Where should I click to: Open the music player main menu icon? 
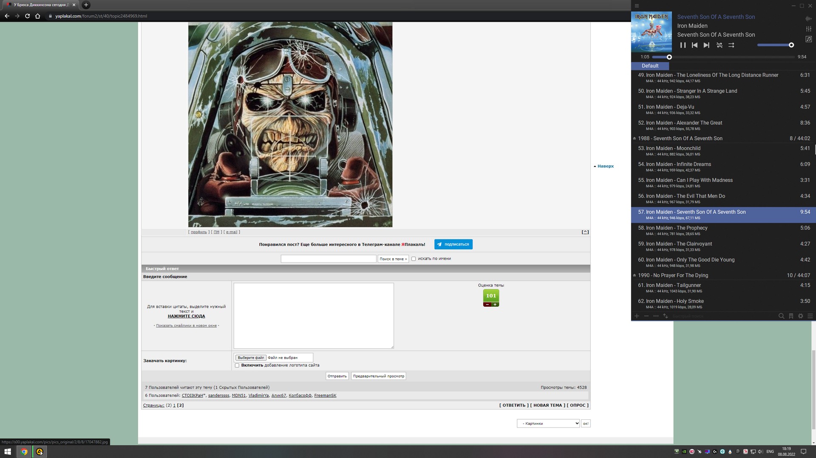pos(637,6)
